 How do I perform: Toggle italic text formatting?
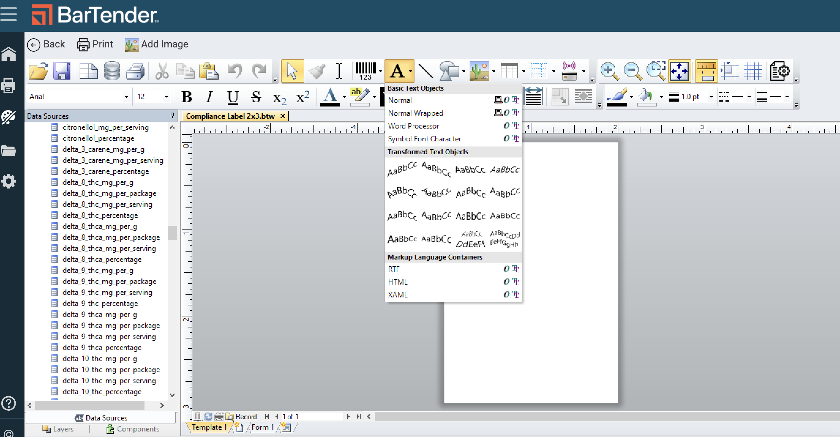click(209, 97)
